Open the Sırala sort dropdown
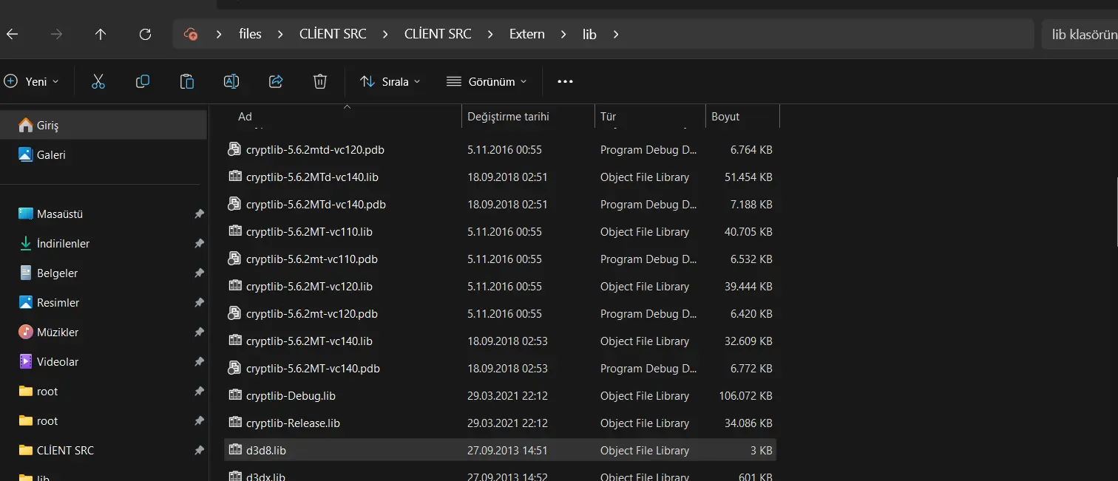The height and width of the screenshot is (481, 1118). (390, 81)
